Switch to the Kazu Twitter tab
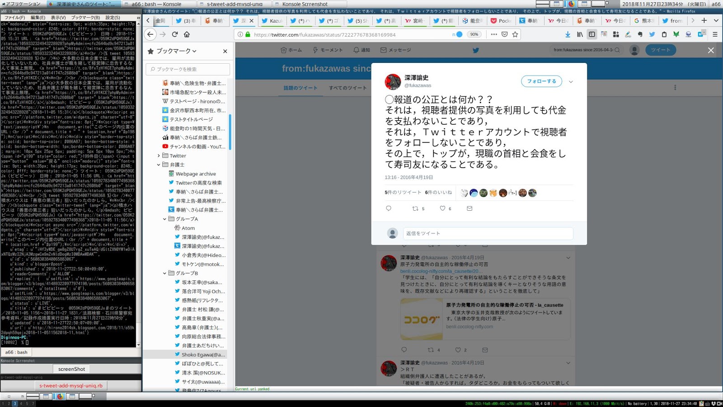 coord(272,21)
